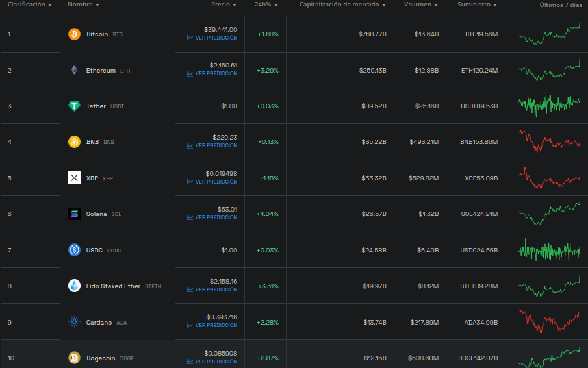Sort by the Suministro column
This screenshot has height=368, width=588.
(477, 5)
